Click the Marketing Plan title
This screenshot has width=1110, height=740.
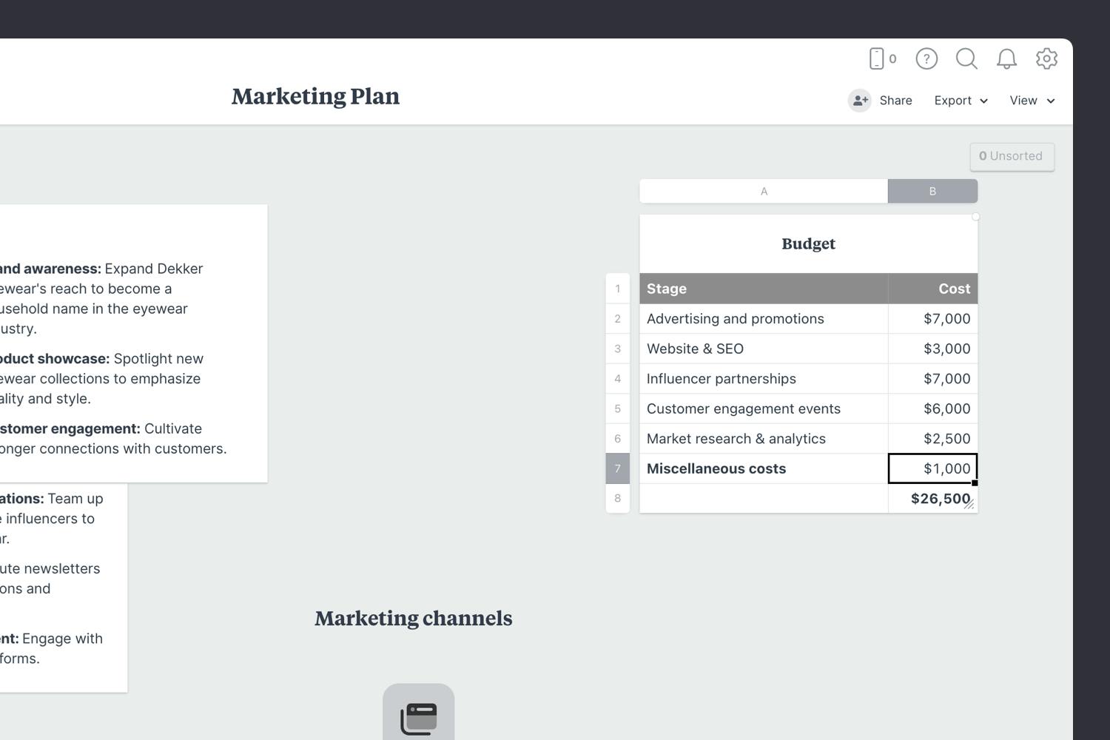315,96
